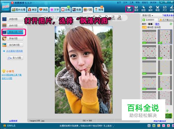Select the 闪图 flash image tab
The width and height of the screenshot is (174, 129).
(x=88, y=9)
